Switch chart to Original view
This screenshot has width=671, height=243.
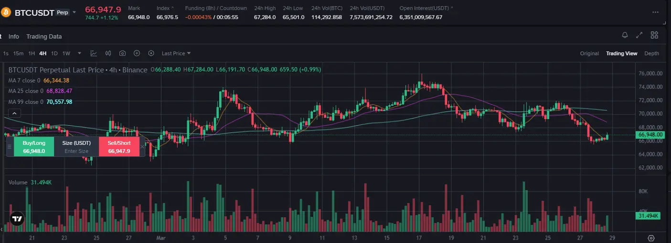589,53
